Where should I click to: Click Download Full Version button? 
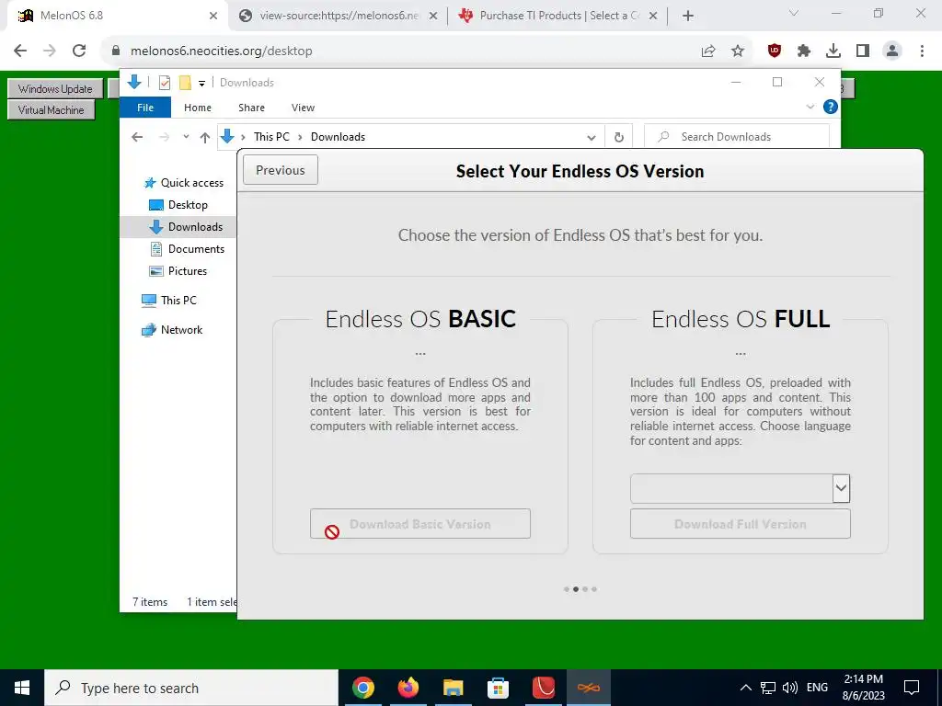point(741,523)
